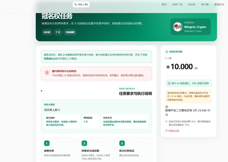
Task: Click the step 2 number badge
Action: (x=84, y=143)
